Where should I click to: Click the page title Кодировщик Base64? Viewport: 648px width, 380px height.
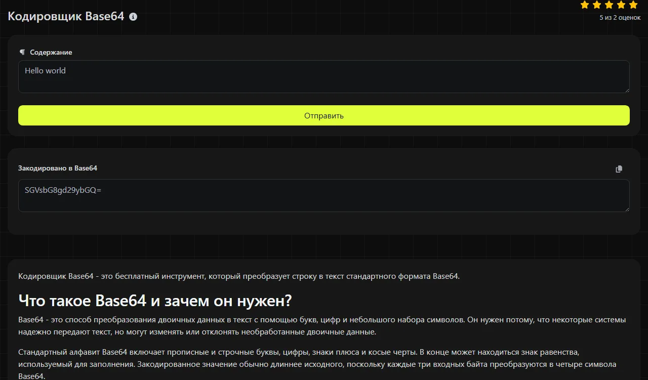[x=66, y=16]
